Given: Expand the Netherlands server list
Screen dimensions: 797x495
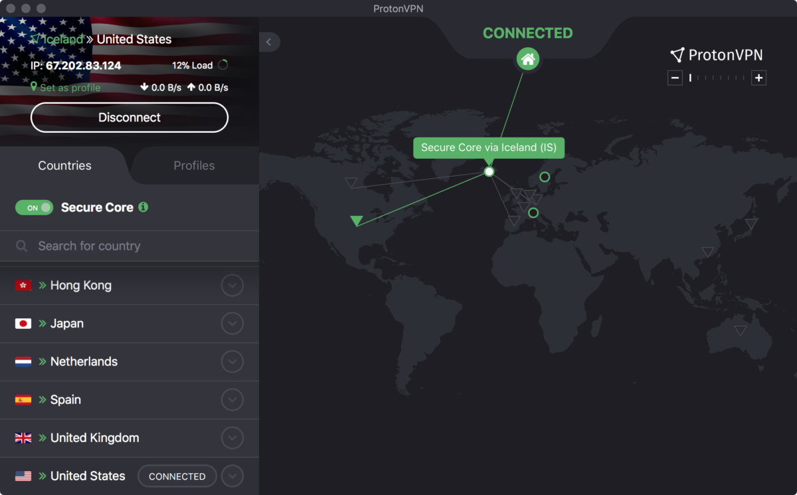Looking at the screenshot, I should coord(232,361).
